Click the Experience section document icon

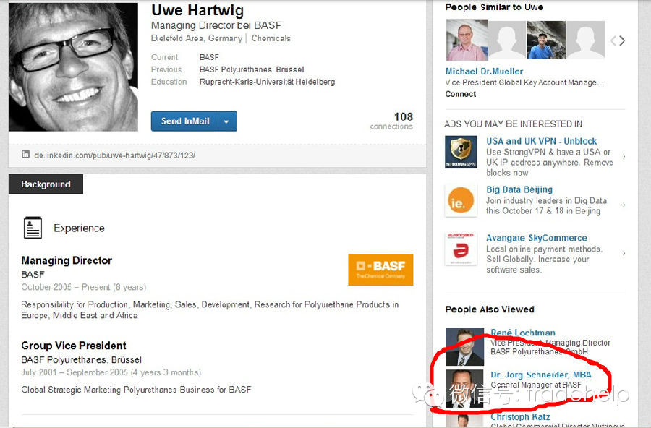coord(33,228)
